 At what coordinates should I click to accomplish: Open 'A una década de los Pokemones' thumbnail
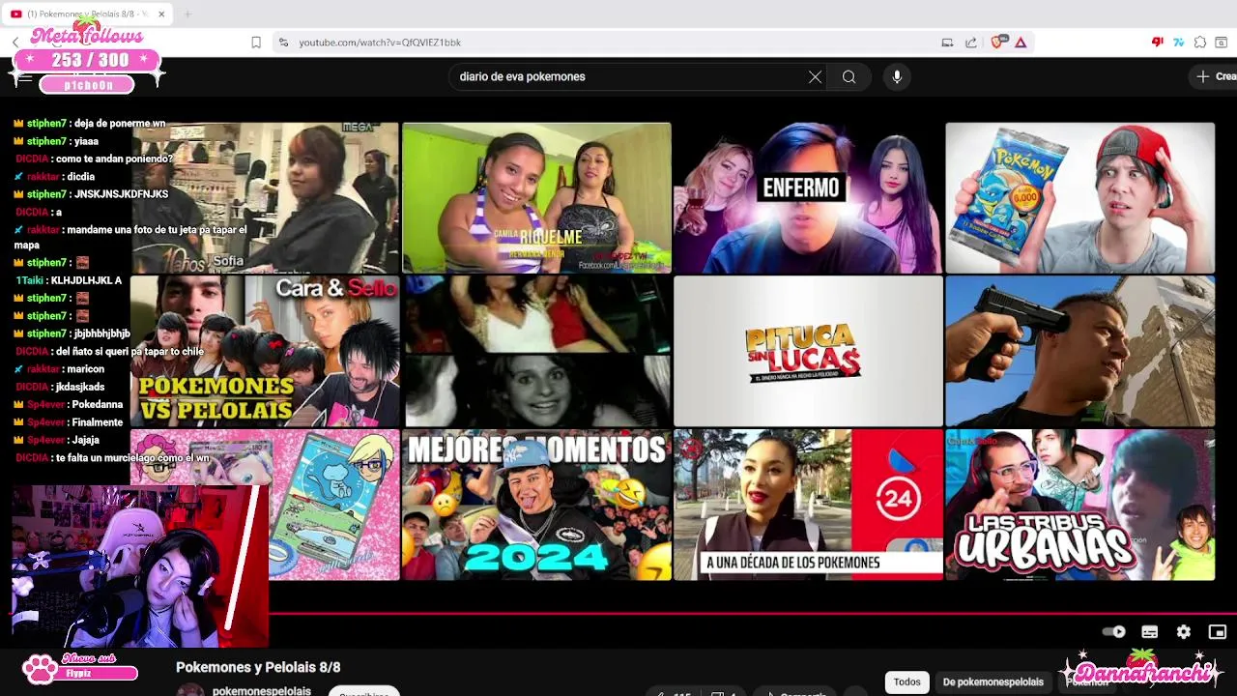tap(808, 506)
